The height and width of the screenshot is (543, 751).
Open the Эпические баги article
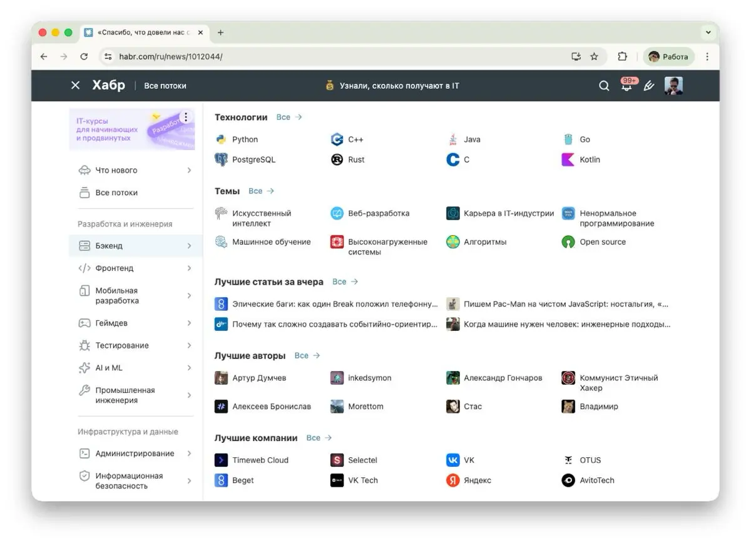326,304
